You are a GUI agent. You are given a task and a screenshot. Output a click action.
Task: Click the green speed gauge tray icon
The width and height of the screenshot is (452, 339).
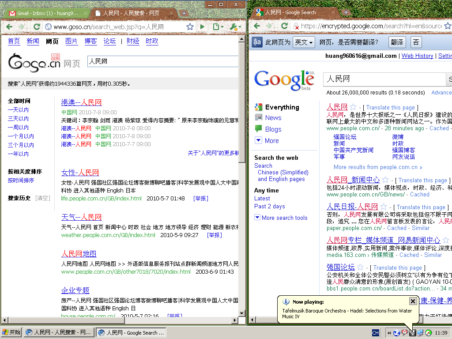click(428, 333)
